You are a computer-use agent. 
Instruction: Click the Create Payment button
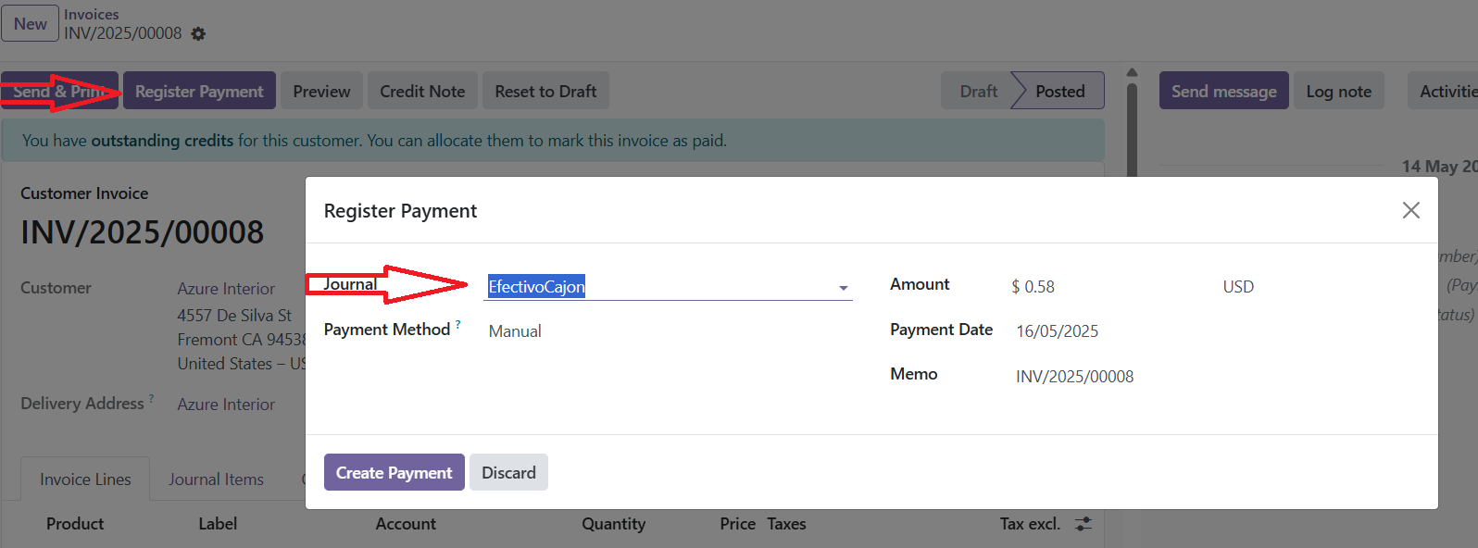pos(394,472)
